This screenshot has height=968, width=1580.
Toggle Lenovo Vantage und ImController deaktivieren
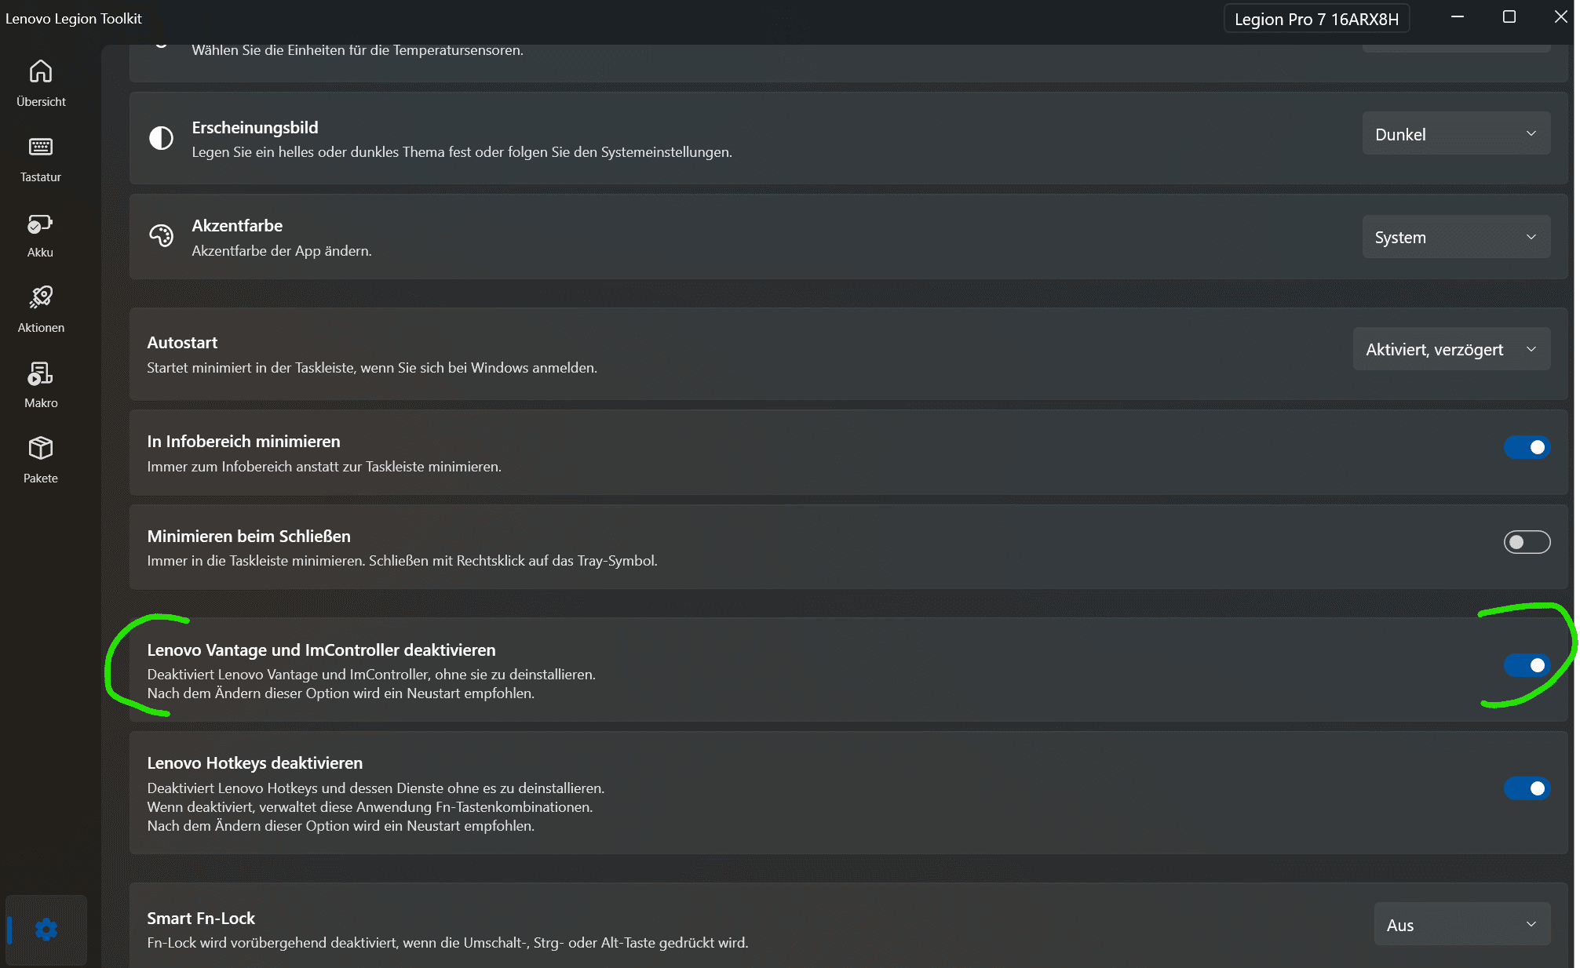click(x=1527, y=665)
